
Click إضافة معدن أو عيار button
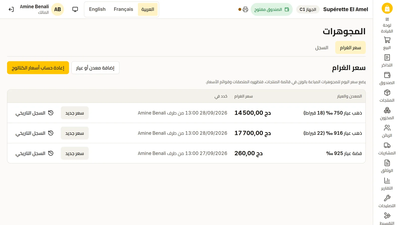point(95,68)
